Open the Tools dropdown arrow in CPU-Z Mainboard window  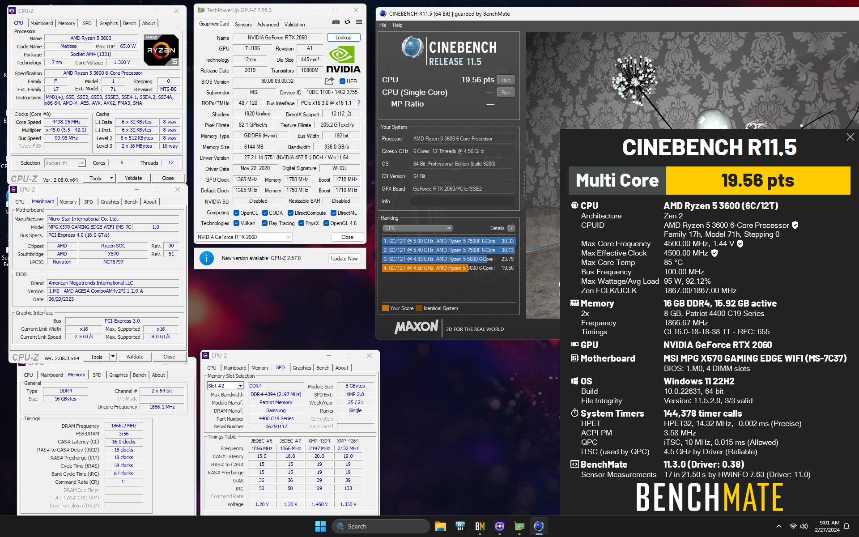tap(113, 357)
